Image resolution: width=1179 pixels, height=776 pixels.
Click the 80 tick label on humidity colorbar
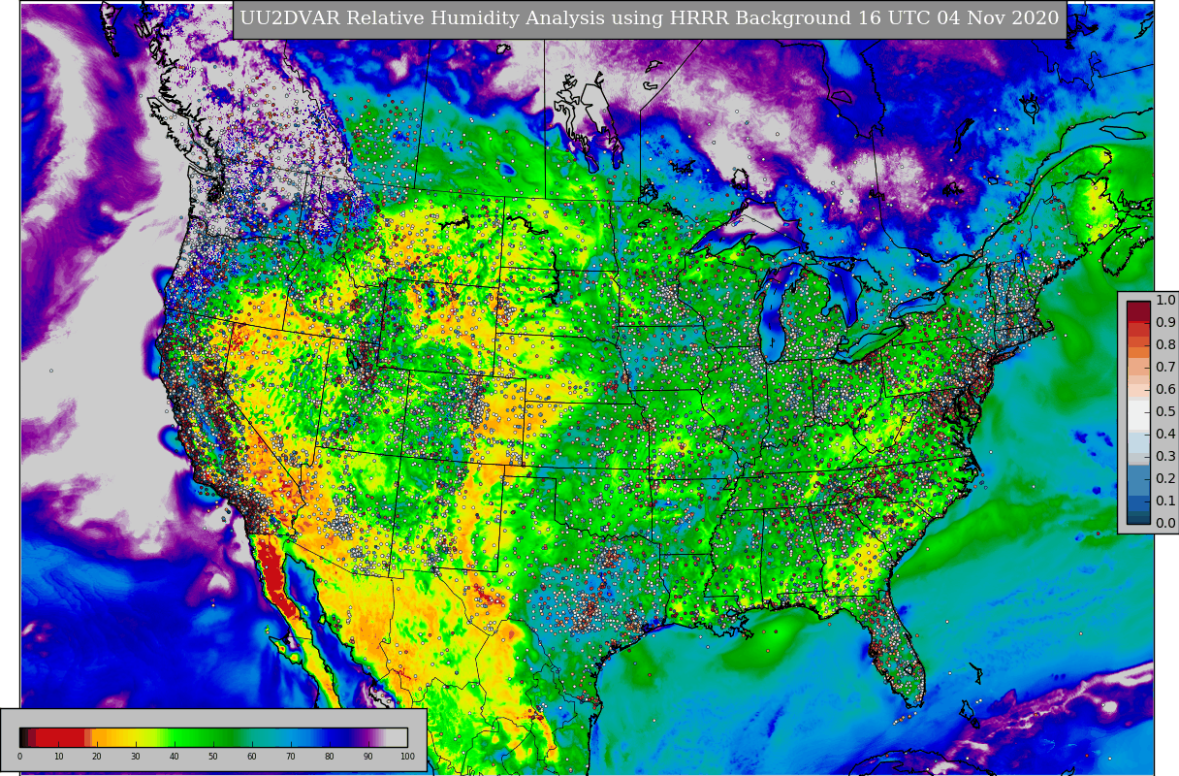(x=330, y=757)
